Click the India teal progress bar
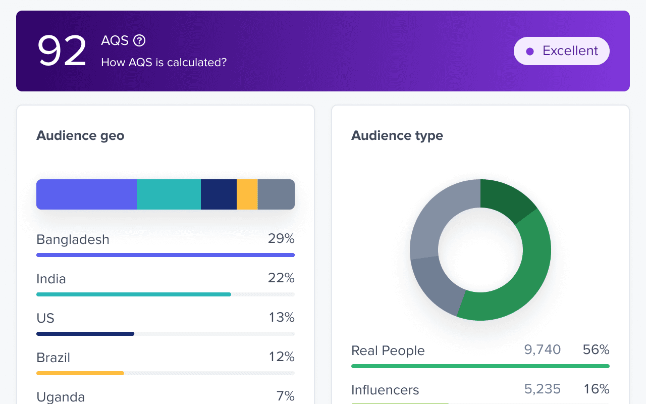The height and width of the screenshot is (404, 646). (x=134, y=294)
